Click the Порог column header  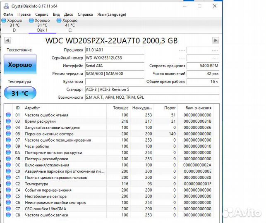165,108
